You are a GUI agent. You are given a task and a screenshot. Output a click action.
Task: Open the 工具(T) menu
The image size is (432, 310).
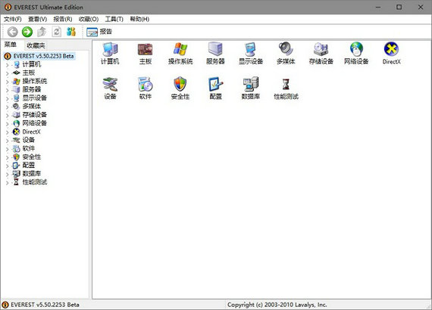(114, 19)
